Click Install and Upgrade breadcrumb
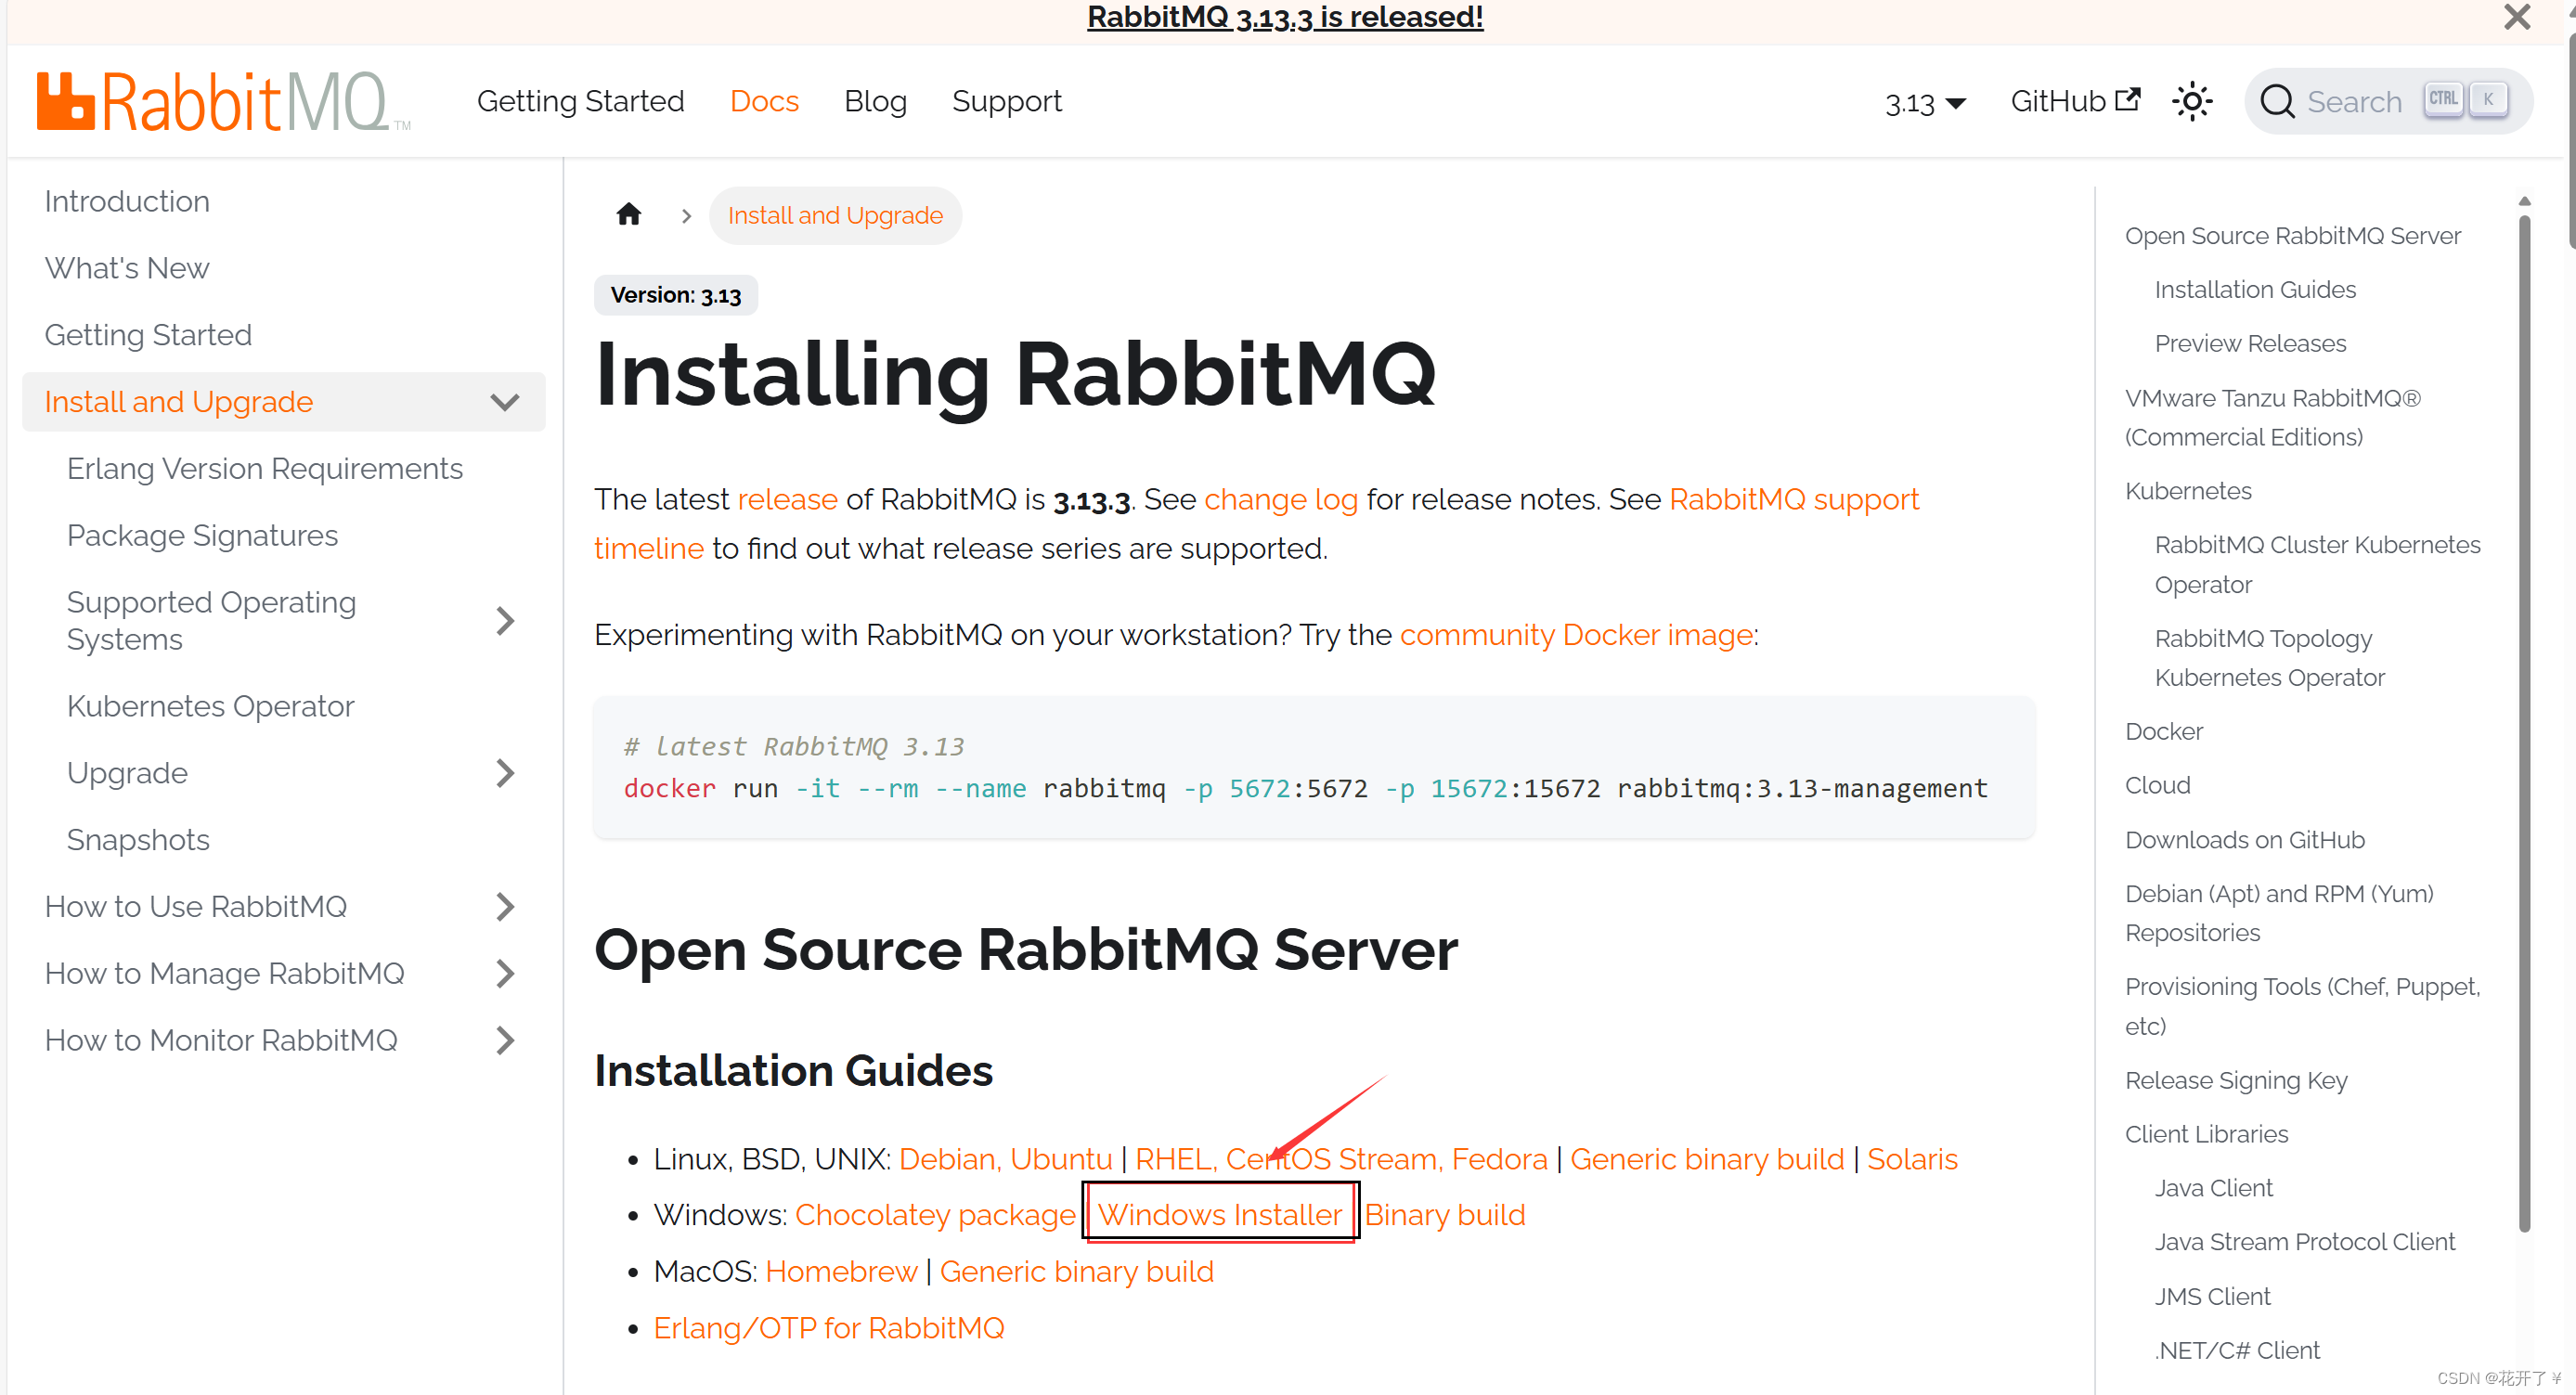The width and height of the screenshot is (2576, 1395). (835, 215)
